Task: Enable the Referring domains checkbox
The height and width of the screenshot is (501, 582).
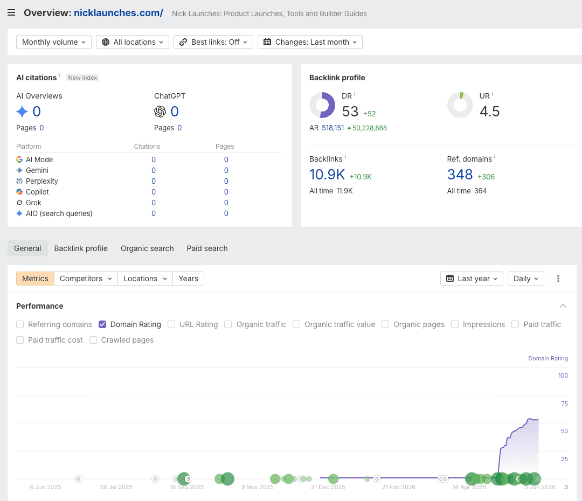Action: (x=20, y=324)
